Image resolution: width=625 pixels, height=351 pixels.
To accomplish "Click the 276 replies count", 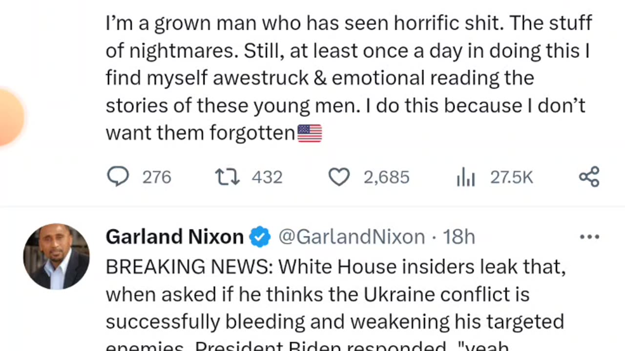I will click(157, 177).
